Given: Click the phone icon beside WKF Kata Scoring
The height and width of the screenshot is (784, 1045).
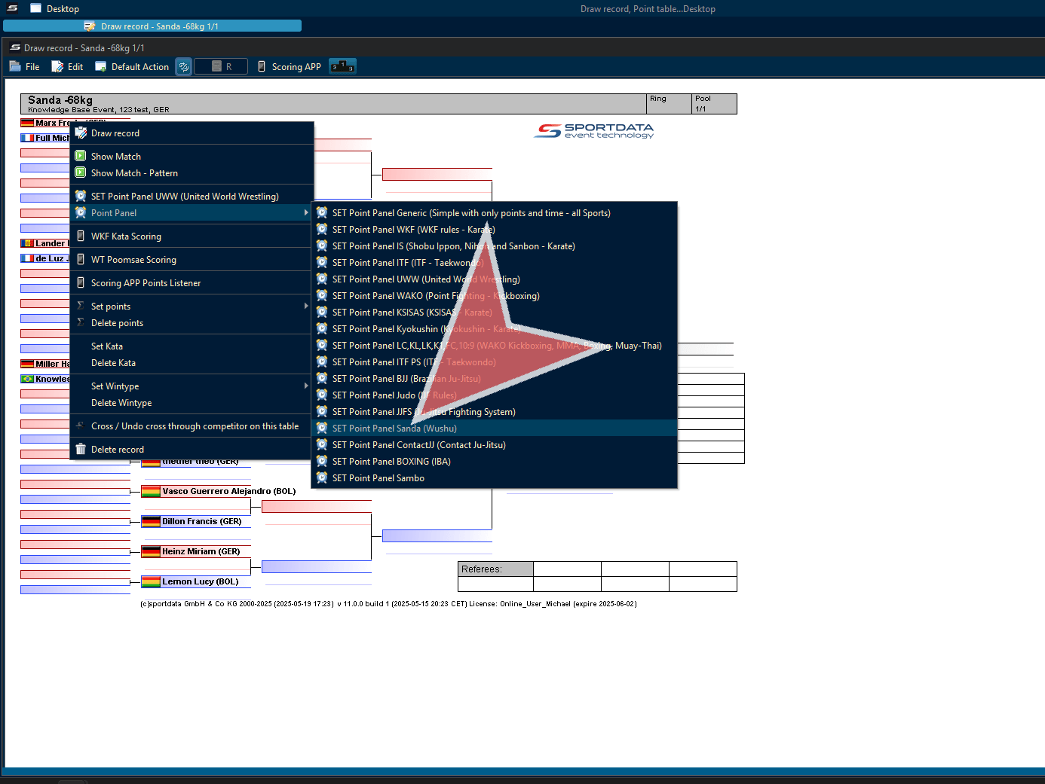Looking at the screenshot, I should [x=81, y=236].
